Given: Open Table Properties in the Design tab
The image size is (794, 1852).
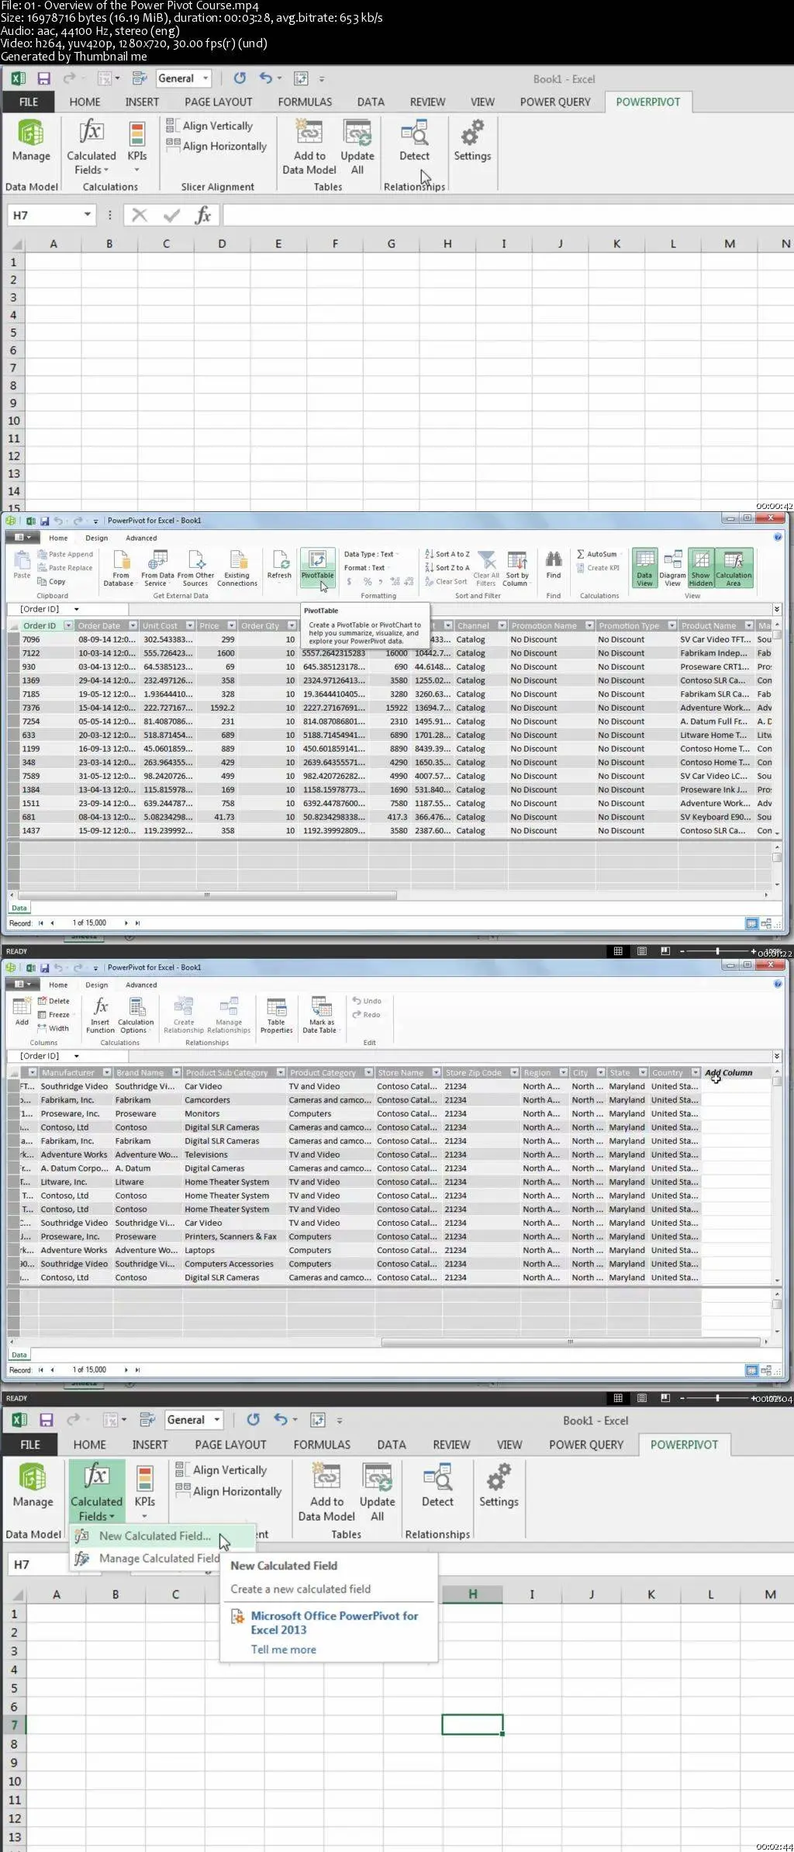Looking at the screenshot, I should click(x=276, y=1015).
